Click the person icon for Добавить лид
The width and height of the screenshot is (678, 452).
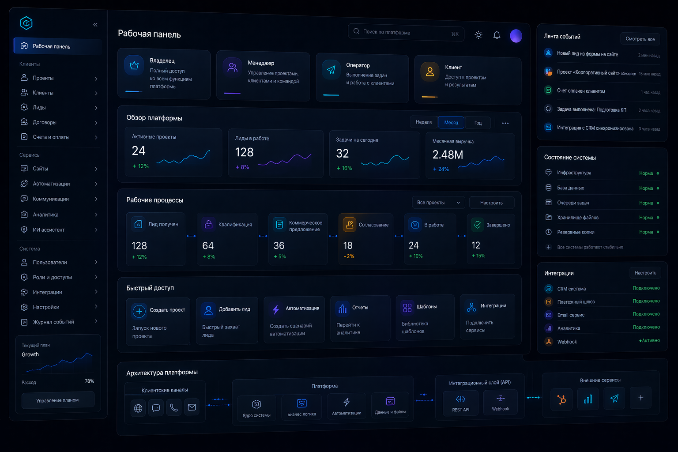click(209, 310)
